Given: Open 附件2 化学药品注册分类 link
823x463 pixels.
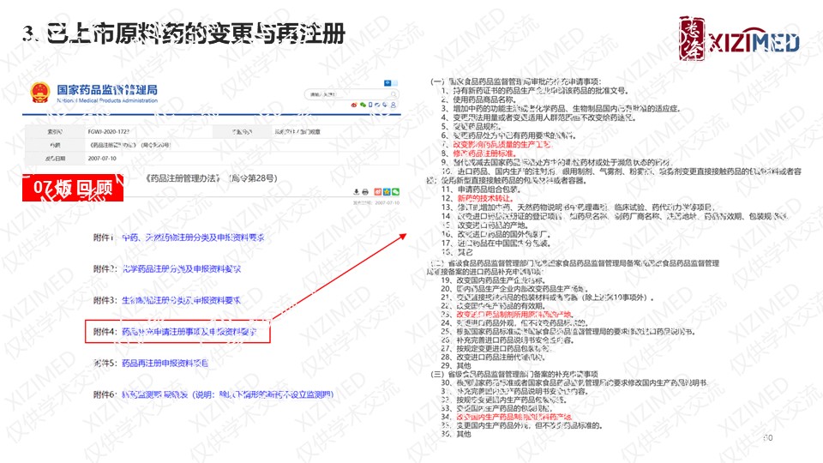Looking at the screenshot, I should (x=181, y=268).
